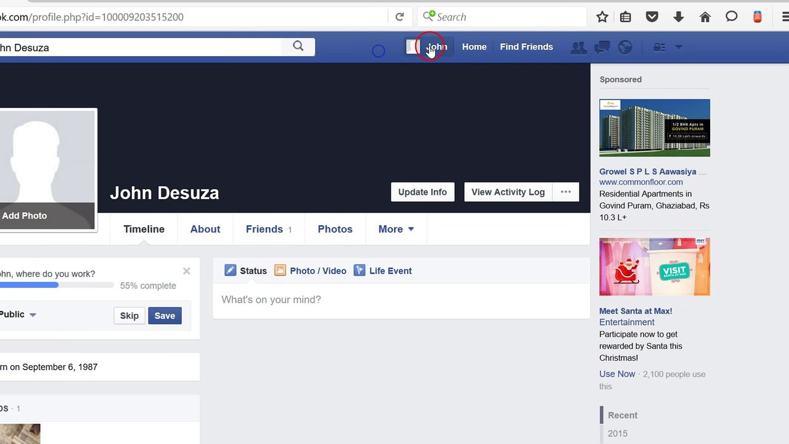789x444 pixels.
Task: Select the Timeline tab
Action: point(144,229)
